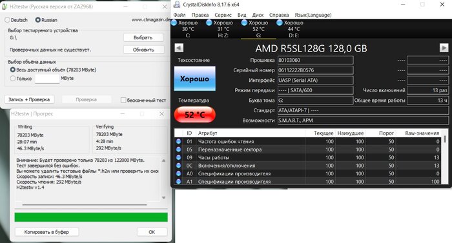The image size is (452, 243).
Task: Click status dot of attribute 05 row
Action: [178, 150]
